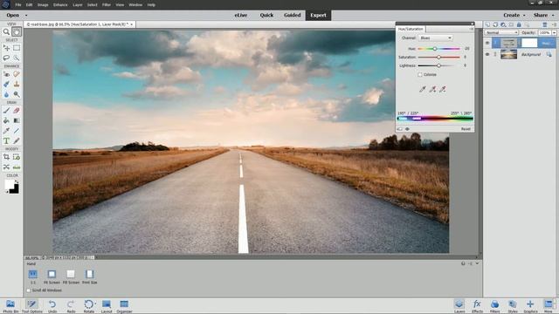Toggle the Colorize checkbox
This screenshot has height=314, width=559.
click(420, 75)
